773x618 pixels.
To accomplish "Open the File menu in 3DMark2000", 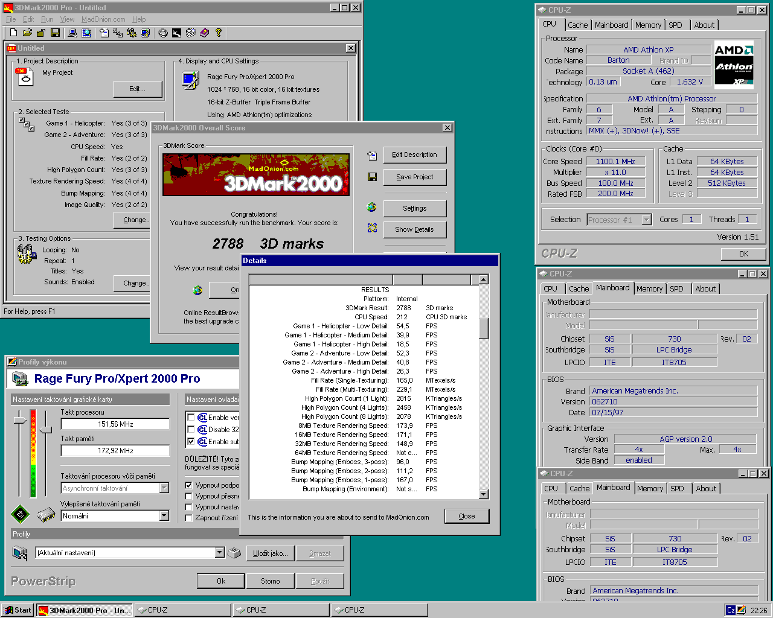I will (x=11, y=19).
